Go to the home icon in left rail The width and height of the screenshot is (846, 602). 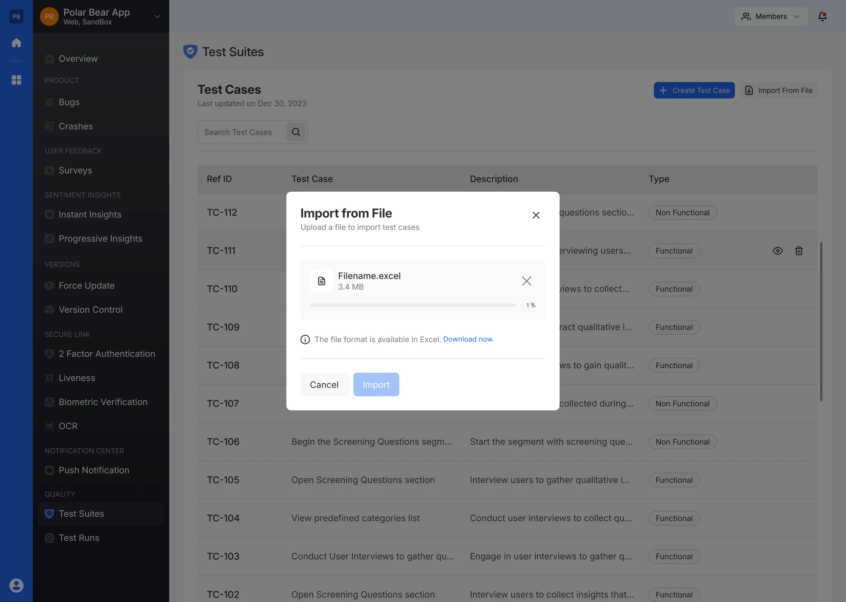point(16,42)
